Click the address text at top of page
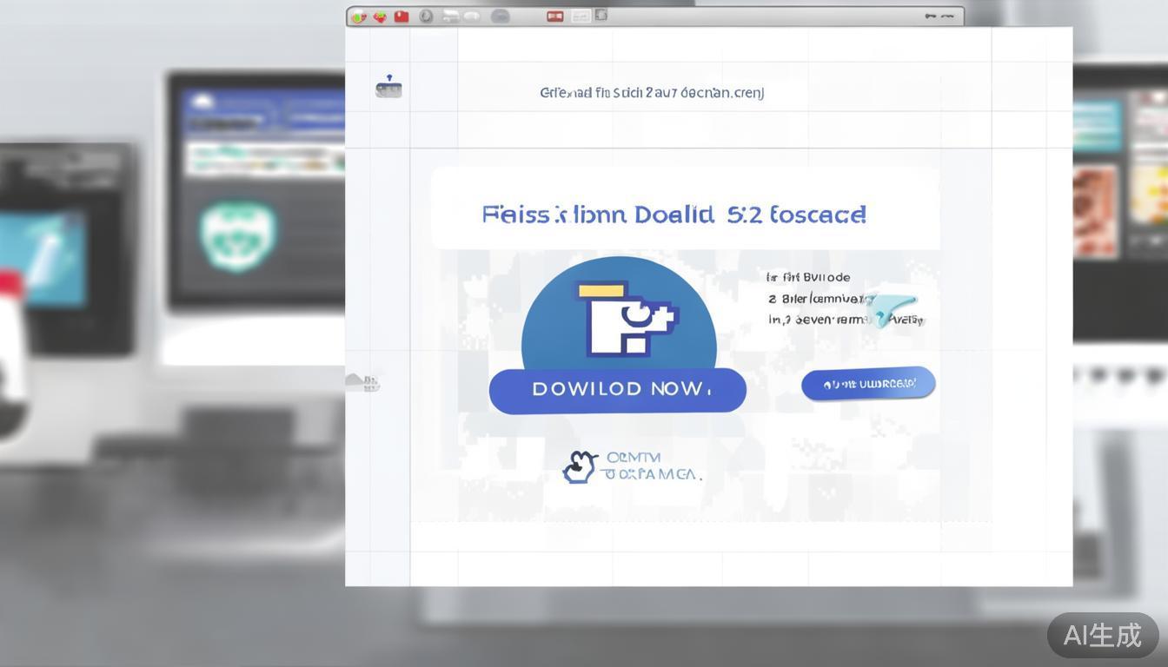Viewport: 1168px width, 667px height. click(651, 93)
